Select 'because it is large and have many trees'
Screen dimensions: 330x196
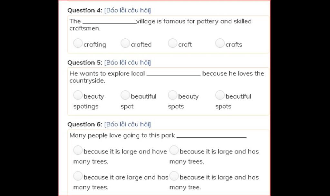pyautogui.click(x=78, y=150)
